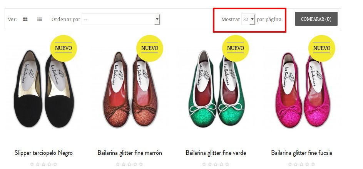363x169 pixels.
Task: Switch to grid view icon
Action: coord(25,19)
